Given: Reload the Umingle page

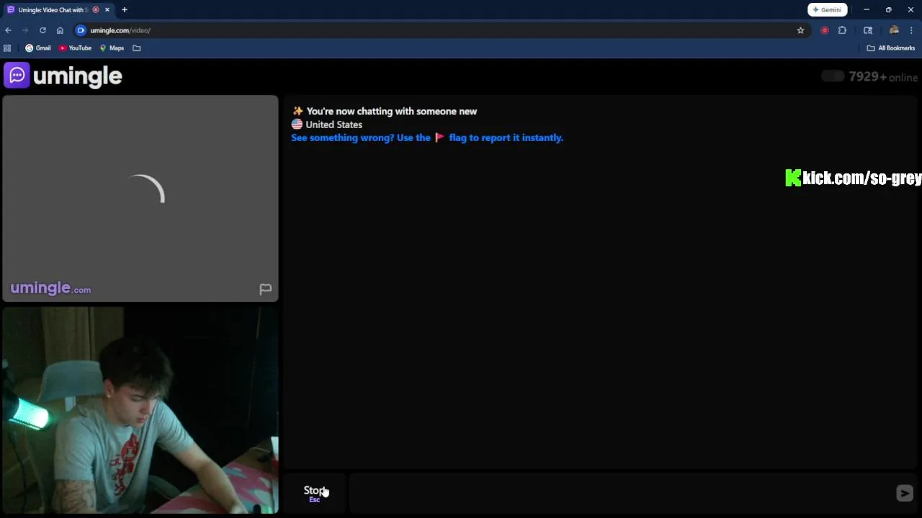Looking at the screenshot, I should click(x=42, y=30).
